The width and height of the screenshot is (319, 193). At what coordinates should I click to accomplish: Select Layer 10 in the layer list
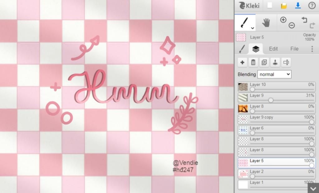tap(277, 87)
